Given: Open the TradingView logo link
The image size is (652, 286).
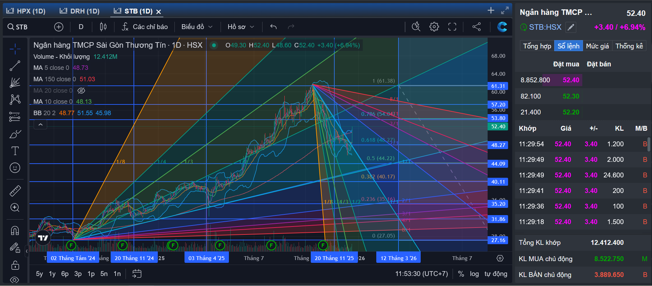Looking at the screenshot, I should point(43,238).
